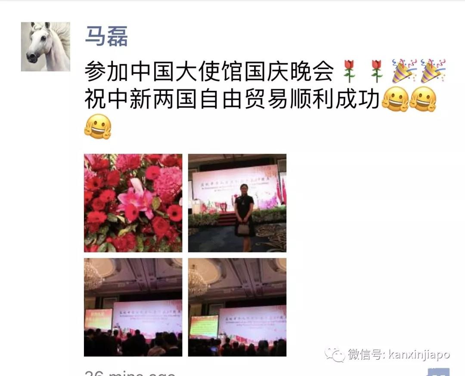The image size is (465, 376).
Task: Click the '36 mins ago' timestamp
Action: [x=130, y=373]
